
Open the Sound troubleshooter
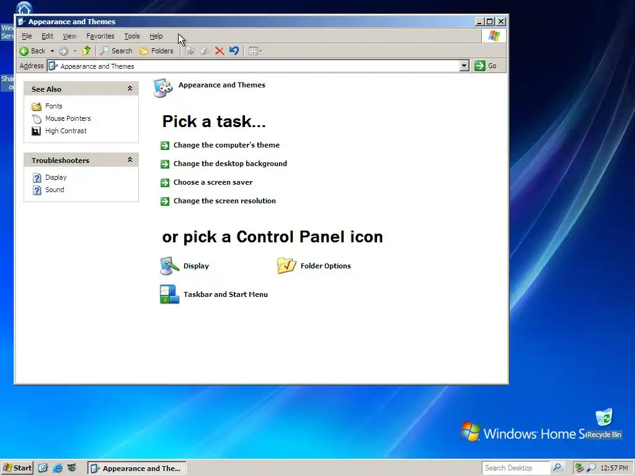(55, 190)
